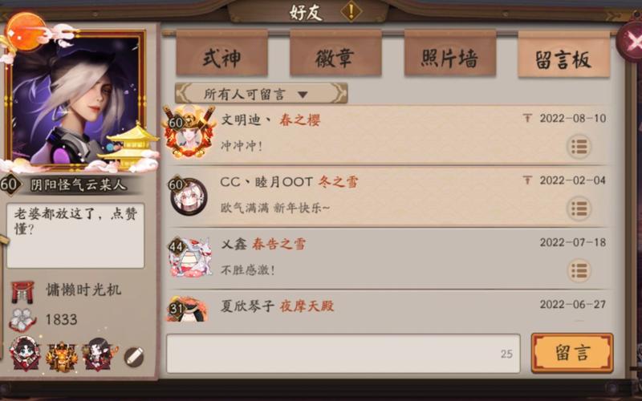Click the player's large portrait picture
The height and width of the screenshot is (401, 642).
click(75, 99)
